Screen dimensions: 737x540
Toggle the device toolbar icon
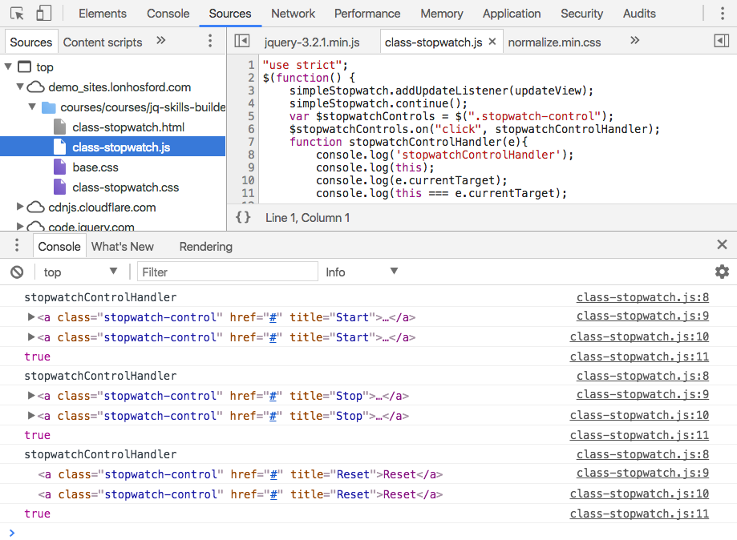tap(44, 13)
